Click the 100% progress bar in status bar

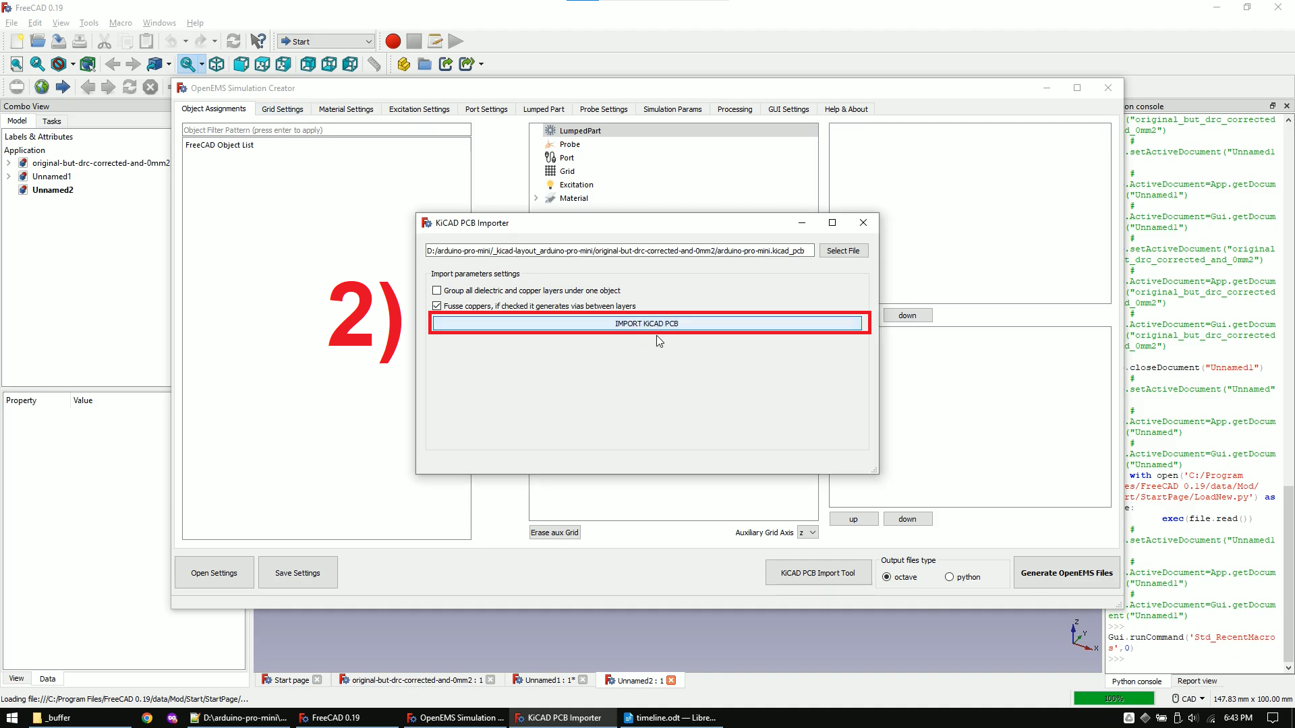point(1114,699)
